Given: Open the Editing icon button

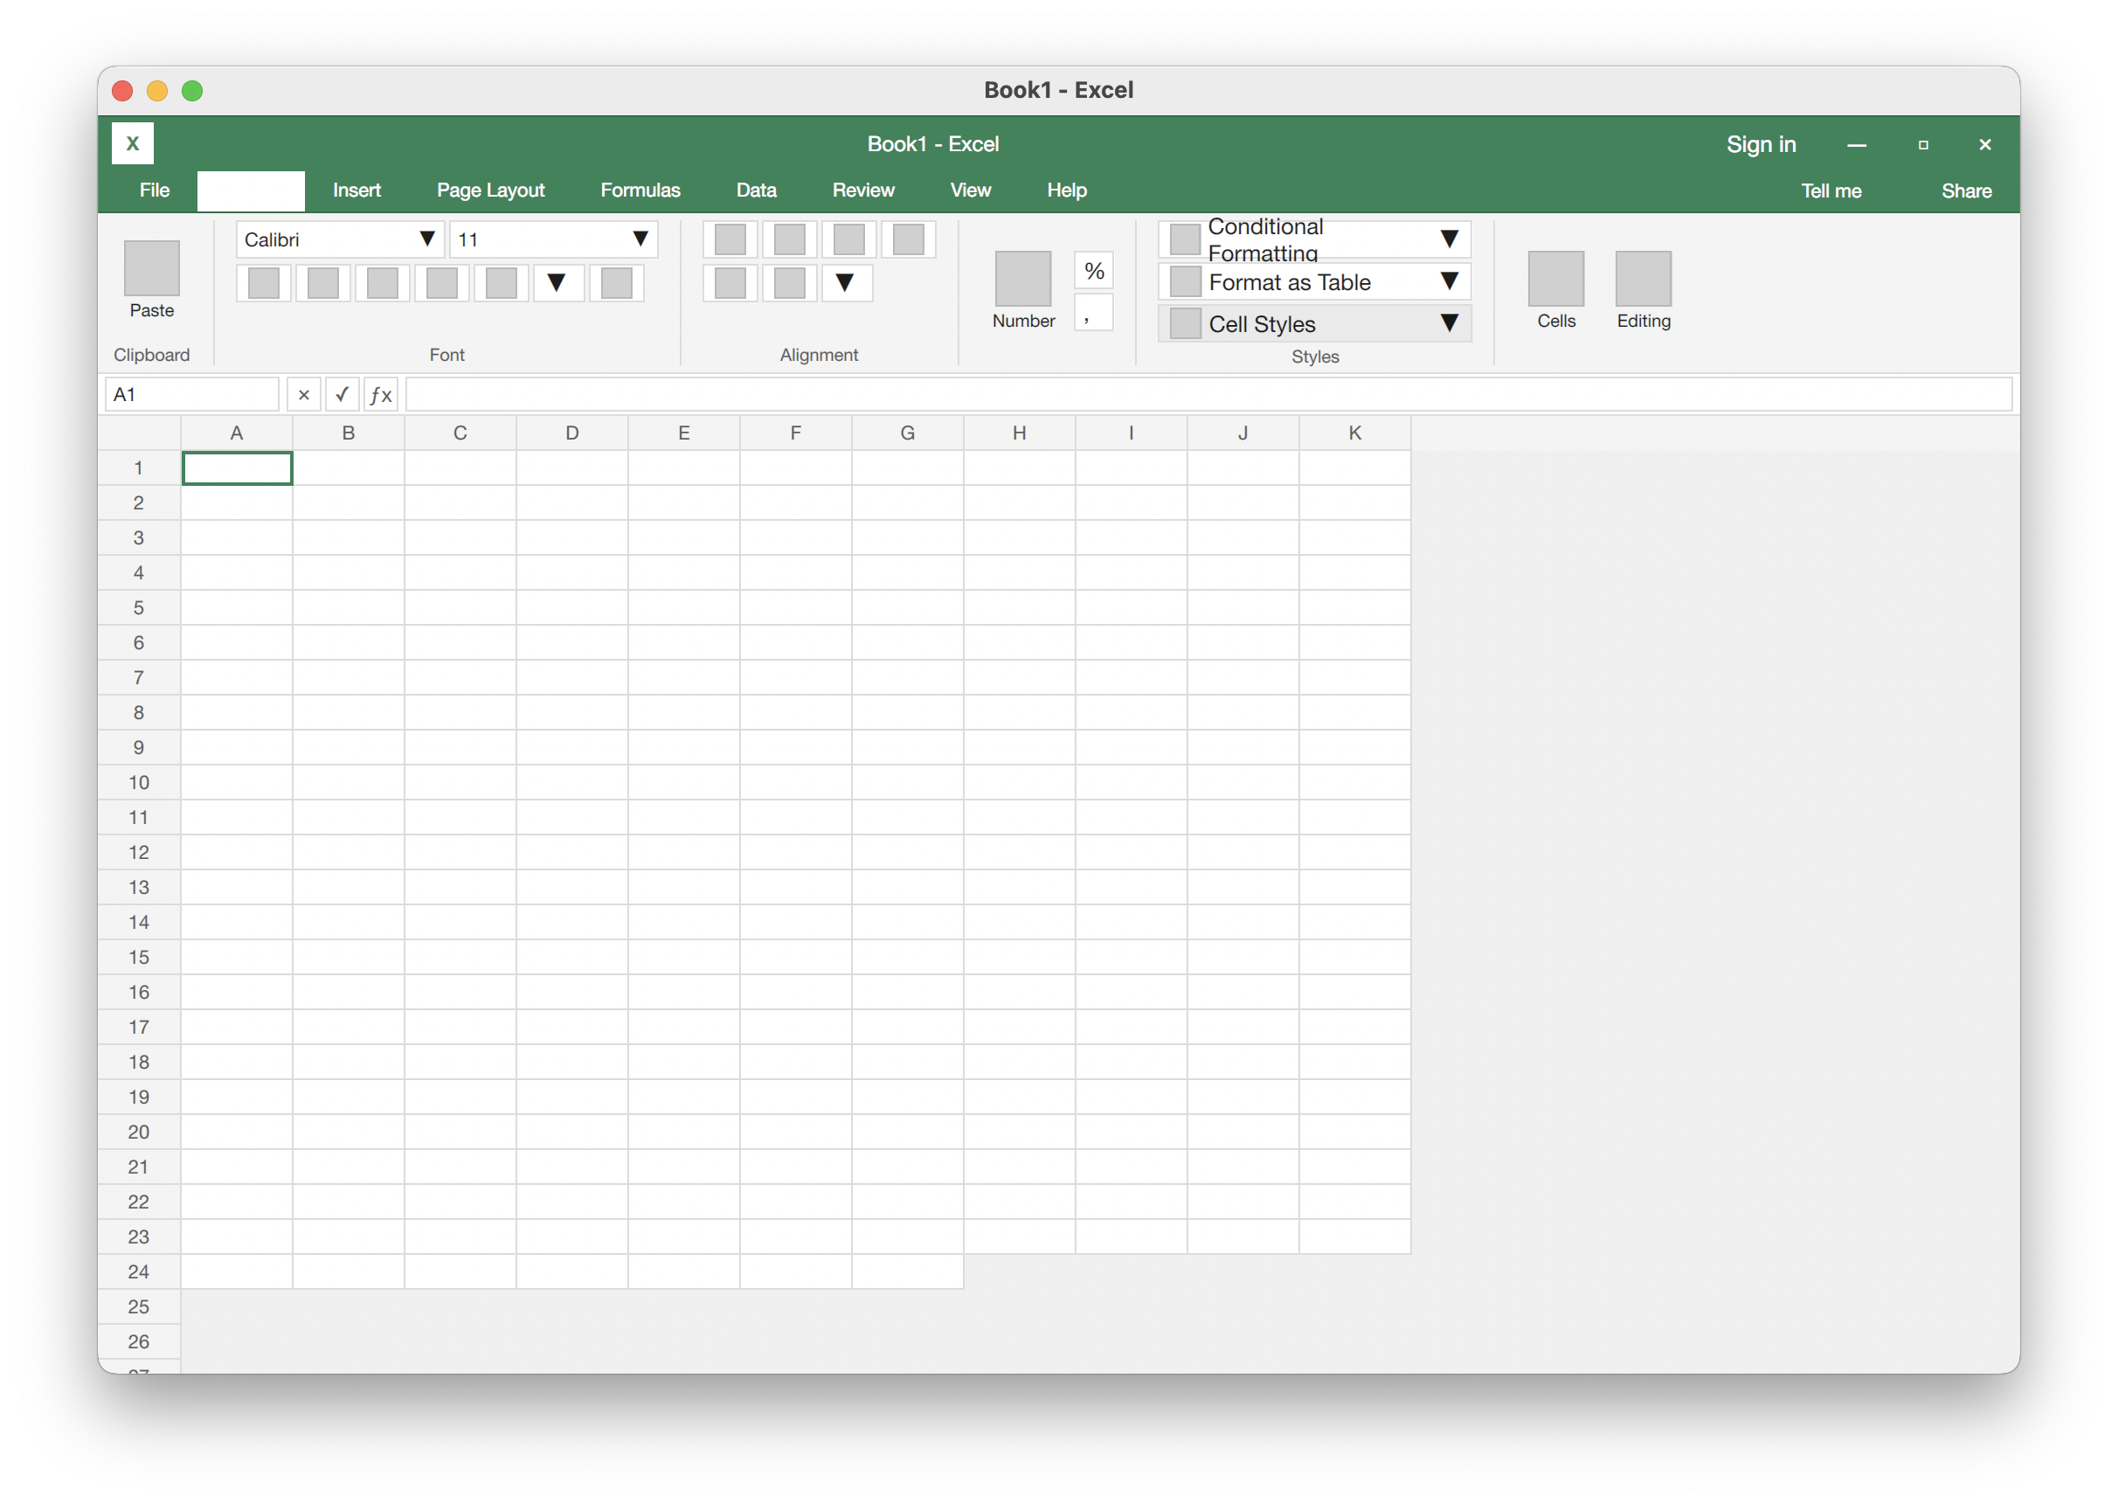Looking at the screenshot, I should 1644,279.
